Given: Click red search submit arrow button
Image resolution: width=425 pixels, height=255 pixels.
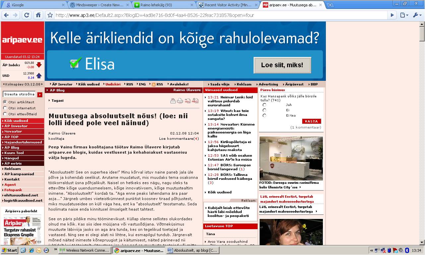Looking at the screenshot, I should (x=40, y=94).
